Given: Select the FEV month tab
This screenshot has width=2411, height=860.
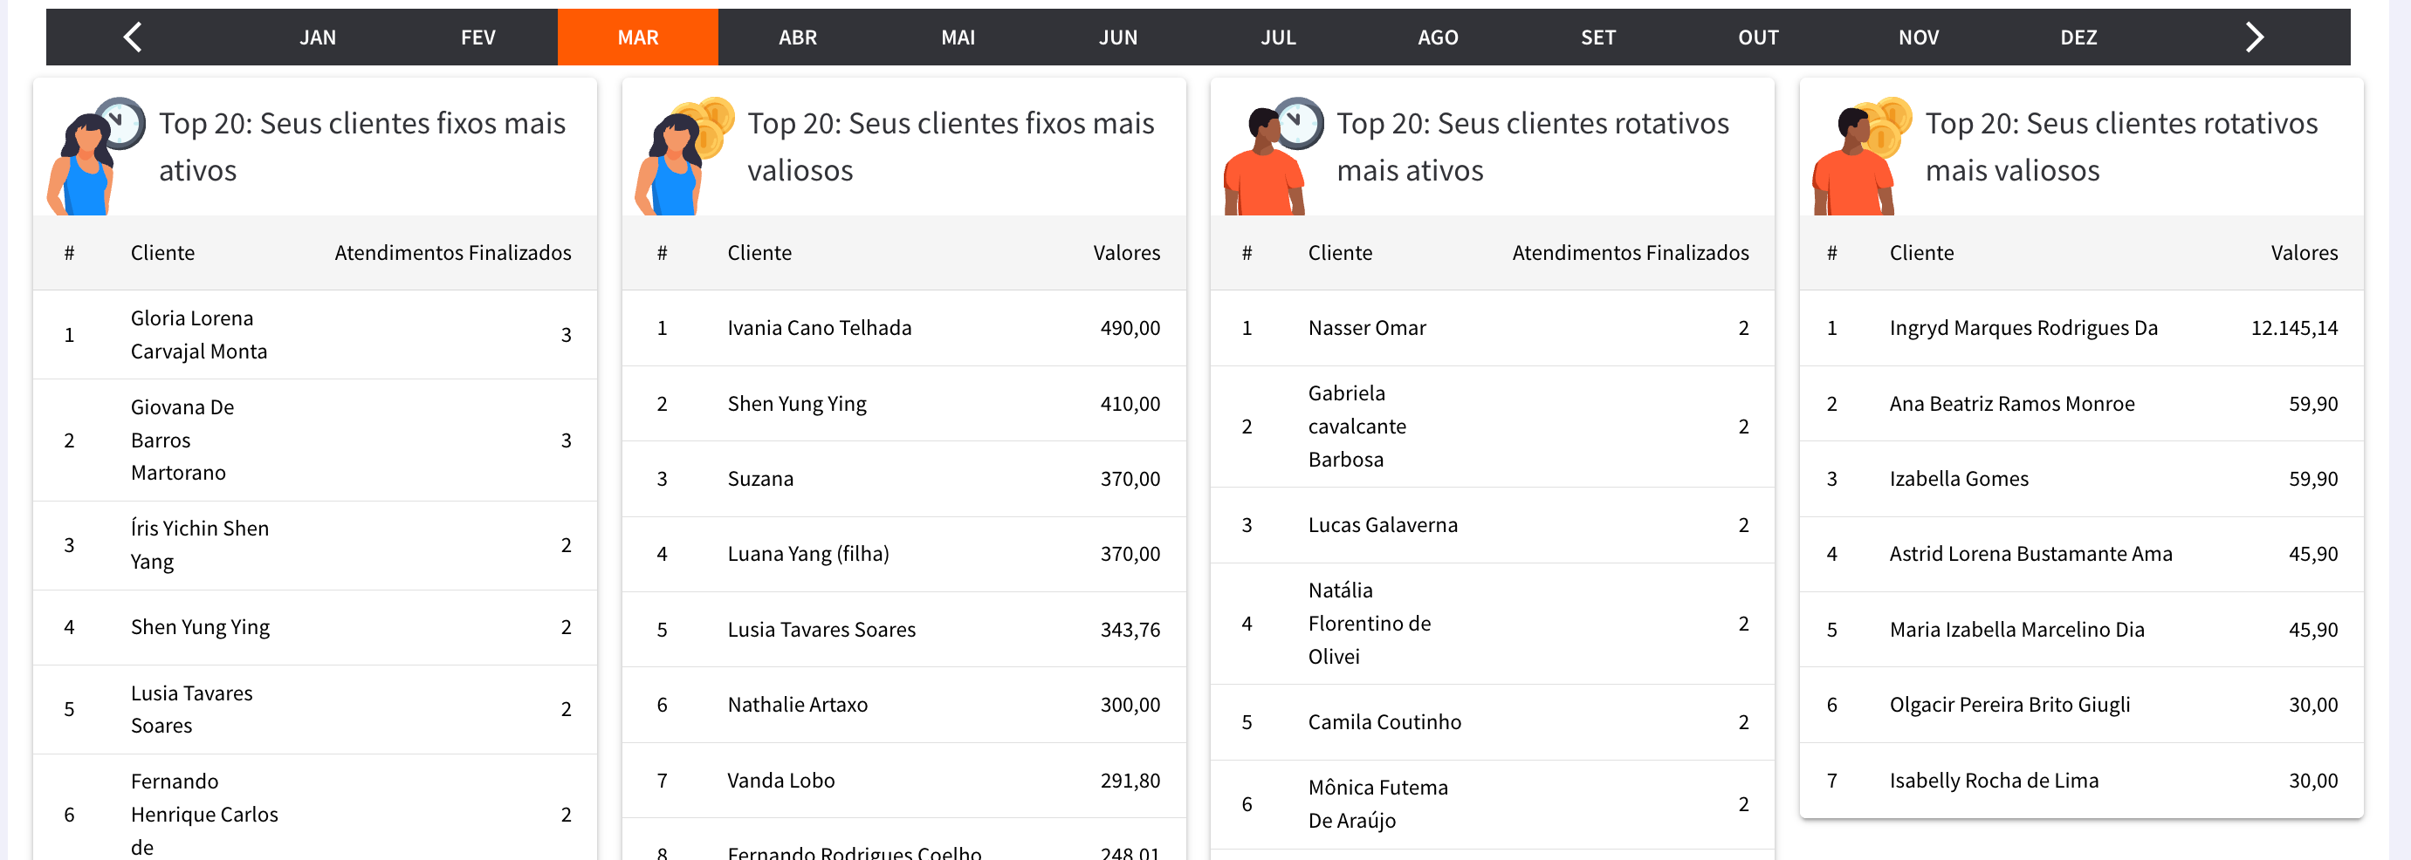Looking at the screenshot, I should (x=477, y=38).
